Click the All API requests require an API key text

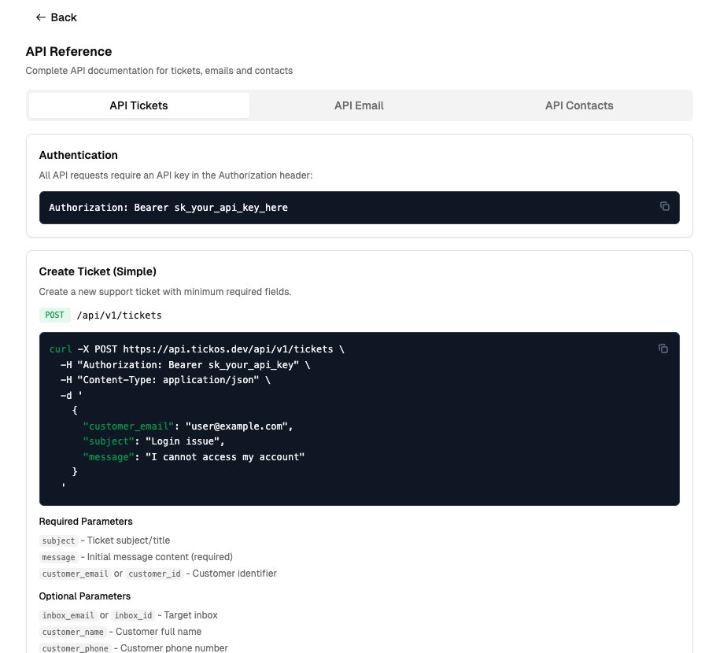click(x=175, y=175)
